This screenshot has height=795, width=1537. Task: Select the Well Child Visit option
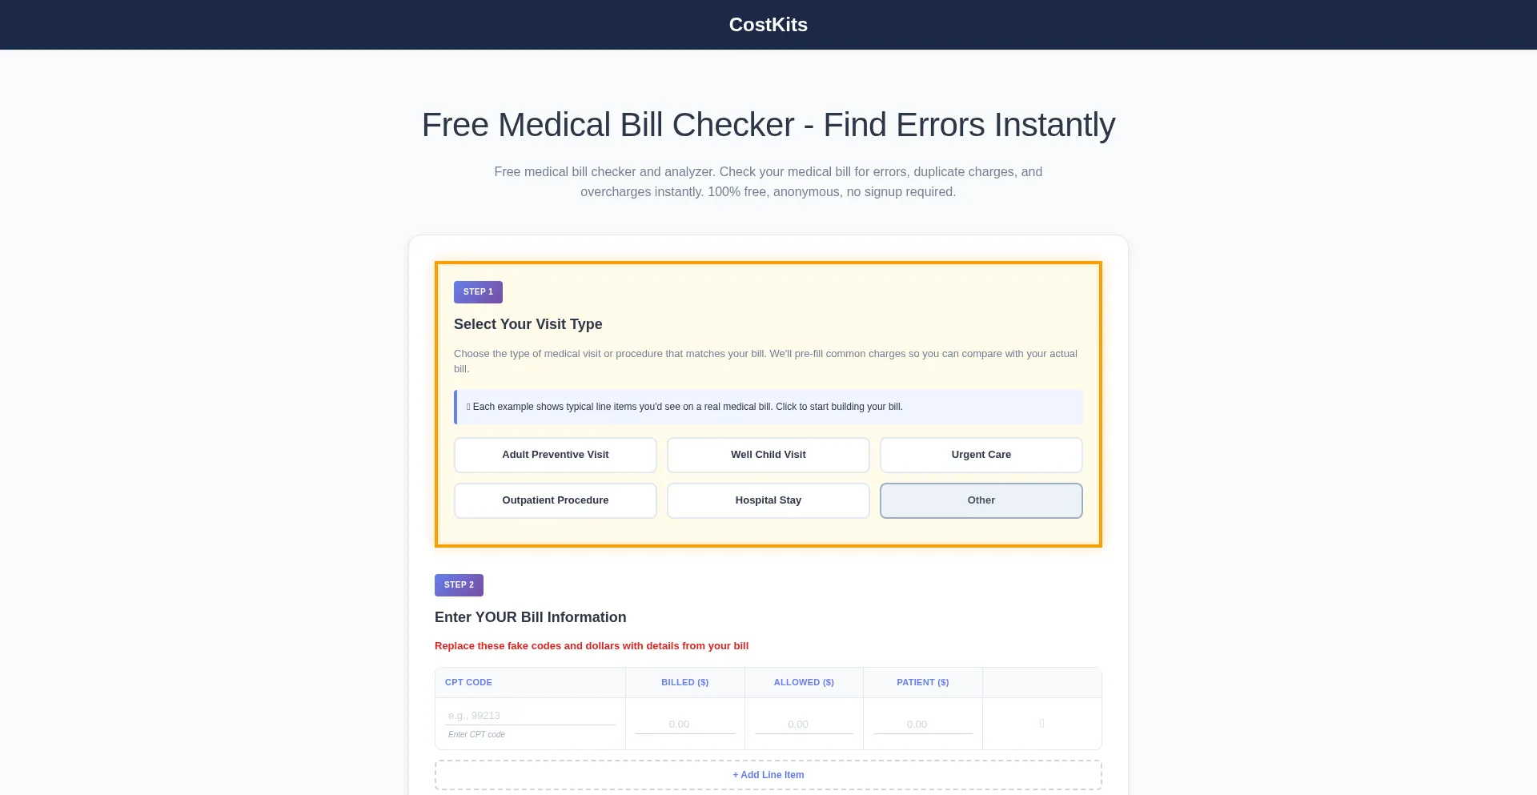768,455
